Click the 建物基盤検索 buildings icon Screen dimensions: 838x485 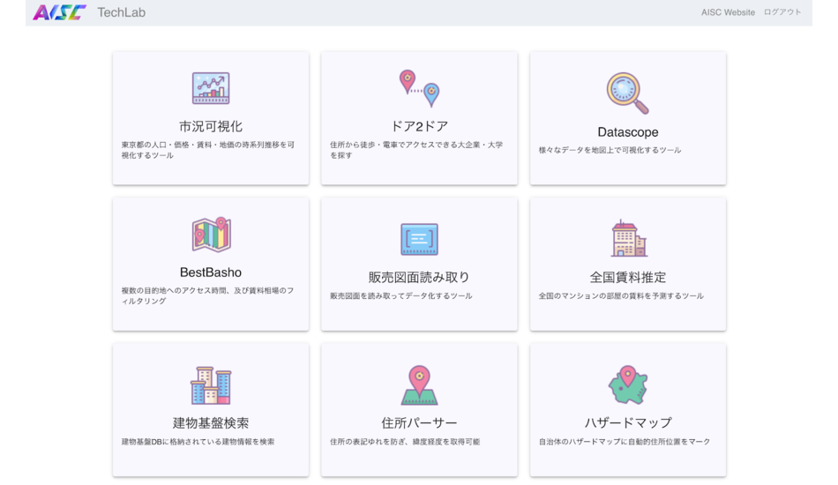tap(211, 385)
